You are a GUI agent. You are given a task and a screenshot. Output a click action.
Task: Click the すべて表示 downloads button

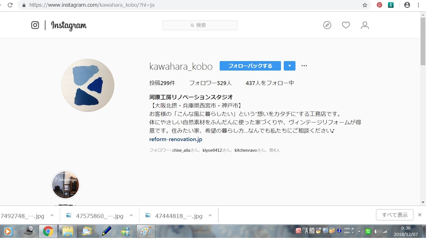tap(394, 215)
